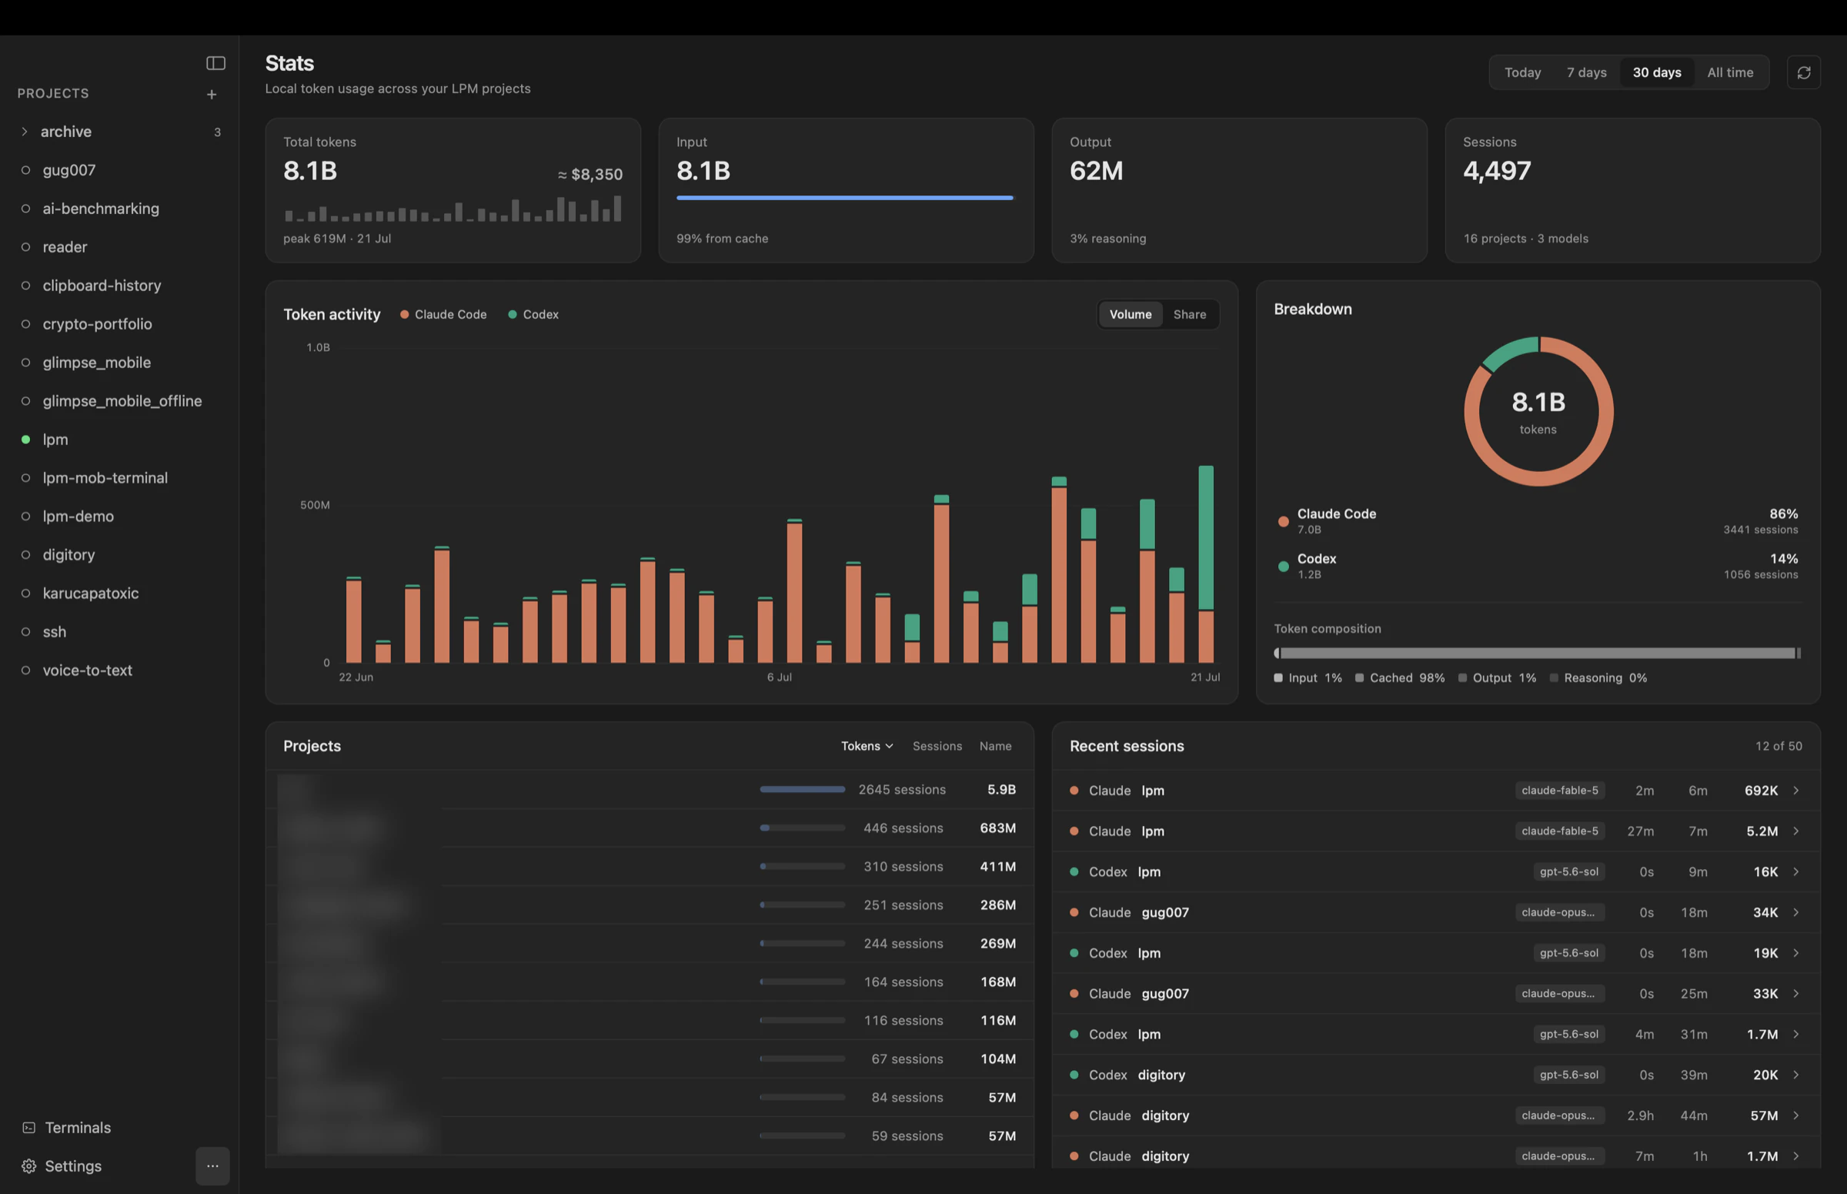Open the 5.2M lpm session chevron
The height and width of the screenshot is (1194, 1847).
(x=1796, y=831)
